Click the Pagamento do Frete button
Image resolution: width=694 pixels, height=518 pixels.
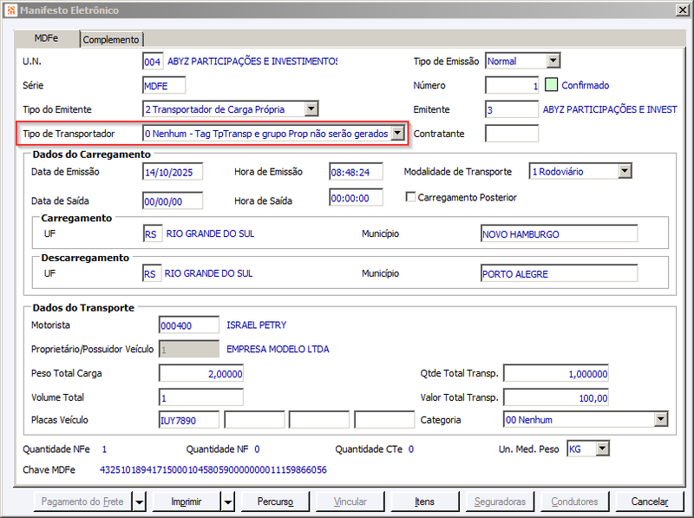click(x=82, y=502)
